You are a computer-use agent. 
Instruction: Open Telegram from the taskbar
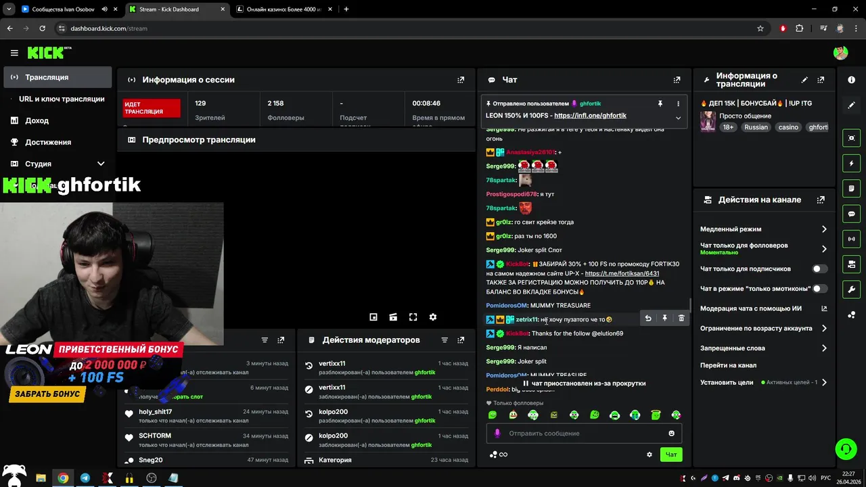[85, 478]
